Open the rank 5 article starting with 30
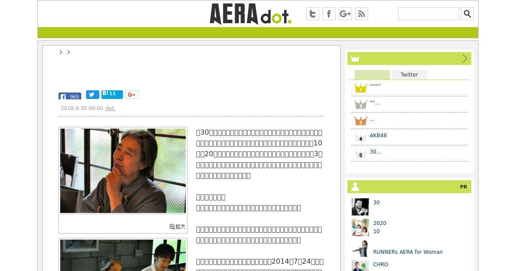 (x=375, y=152)
